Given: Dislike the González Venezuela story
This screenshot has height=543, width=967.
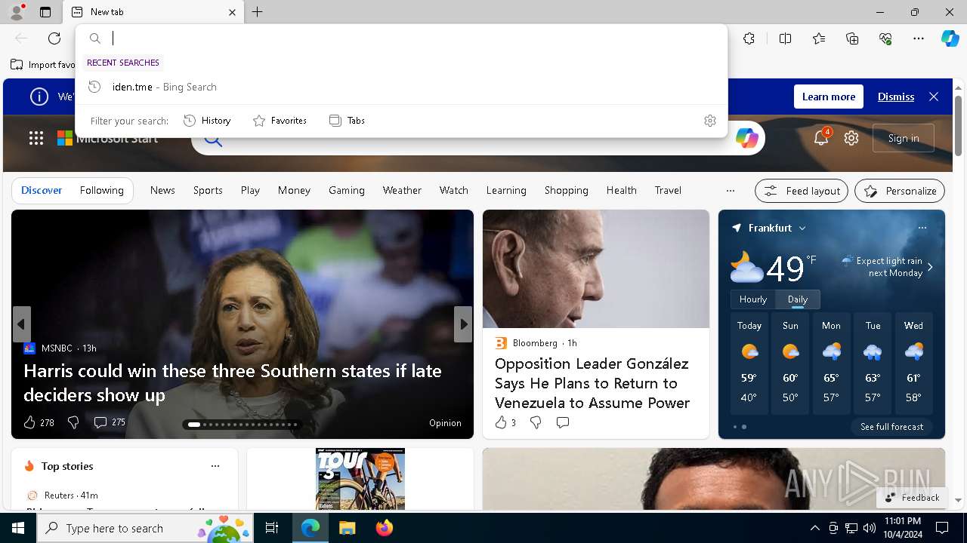Looking at the screenshot, I should coord(536,422).
